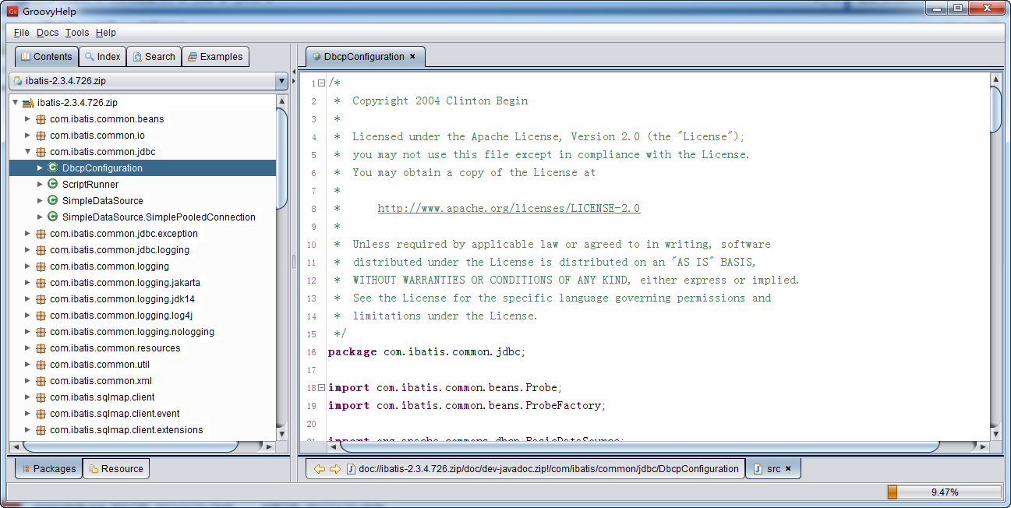Click the import ProbeFactory line
This screenshot has width=1011, height=508.
(467, 406)
